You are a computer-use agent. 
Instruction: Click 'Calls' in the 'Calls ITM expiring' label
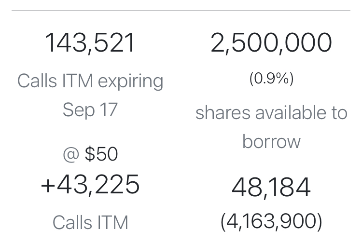(x=36, y=81)
